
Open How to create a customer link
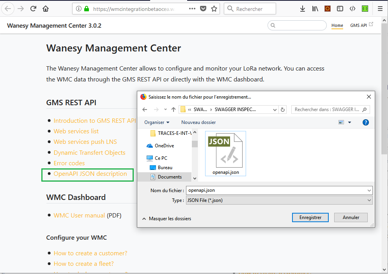pos(90,253)
